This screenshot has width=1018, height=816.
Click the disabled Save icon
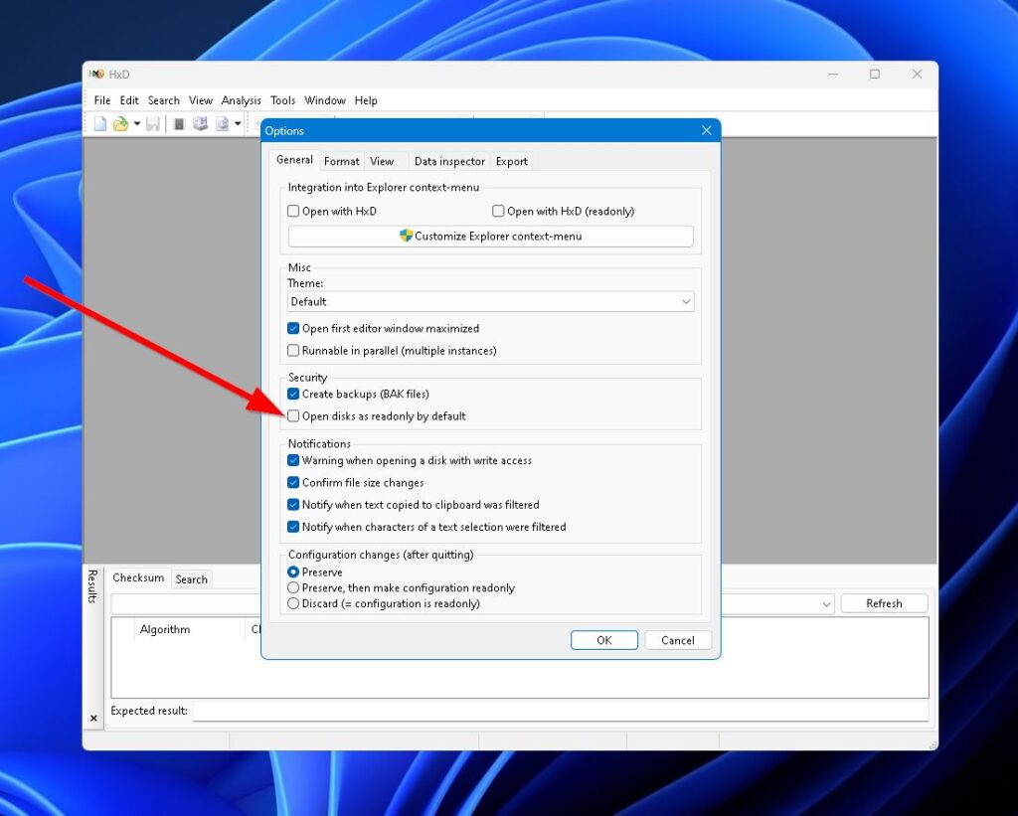153,123
